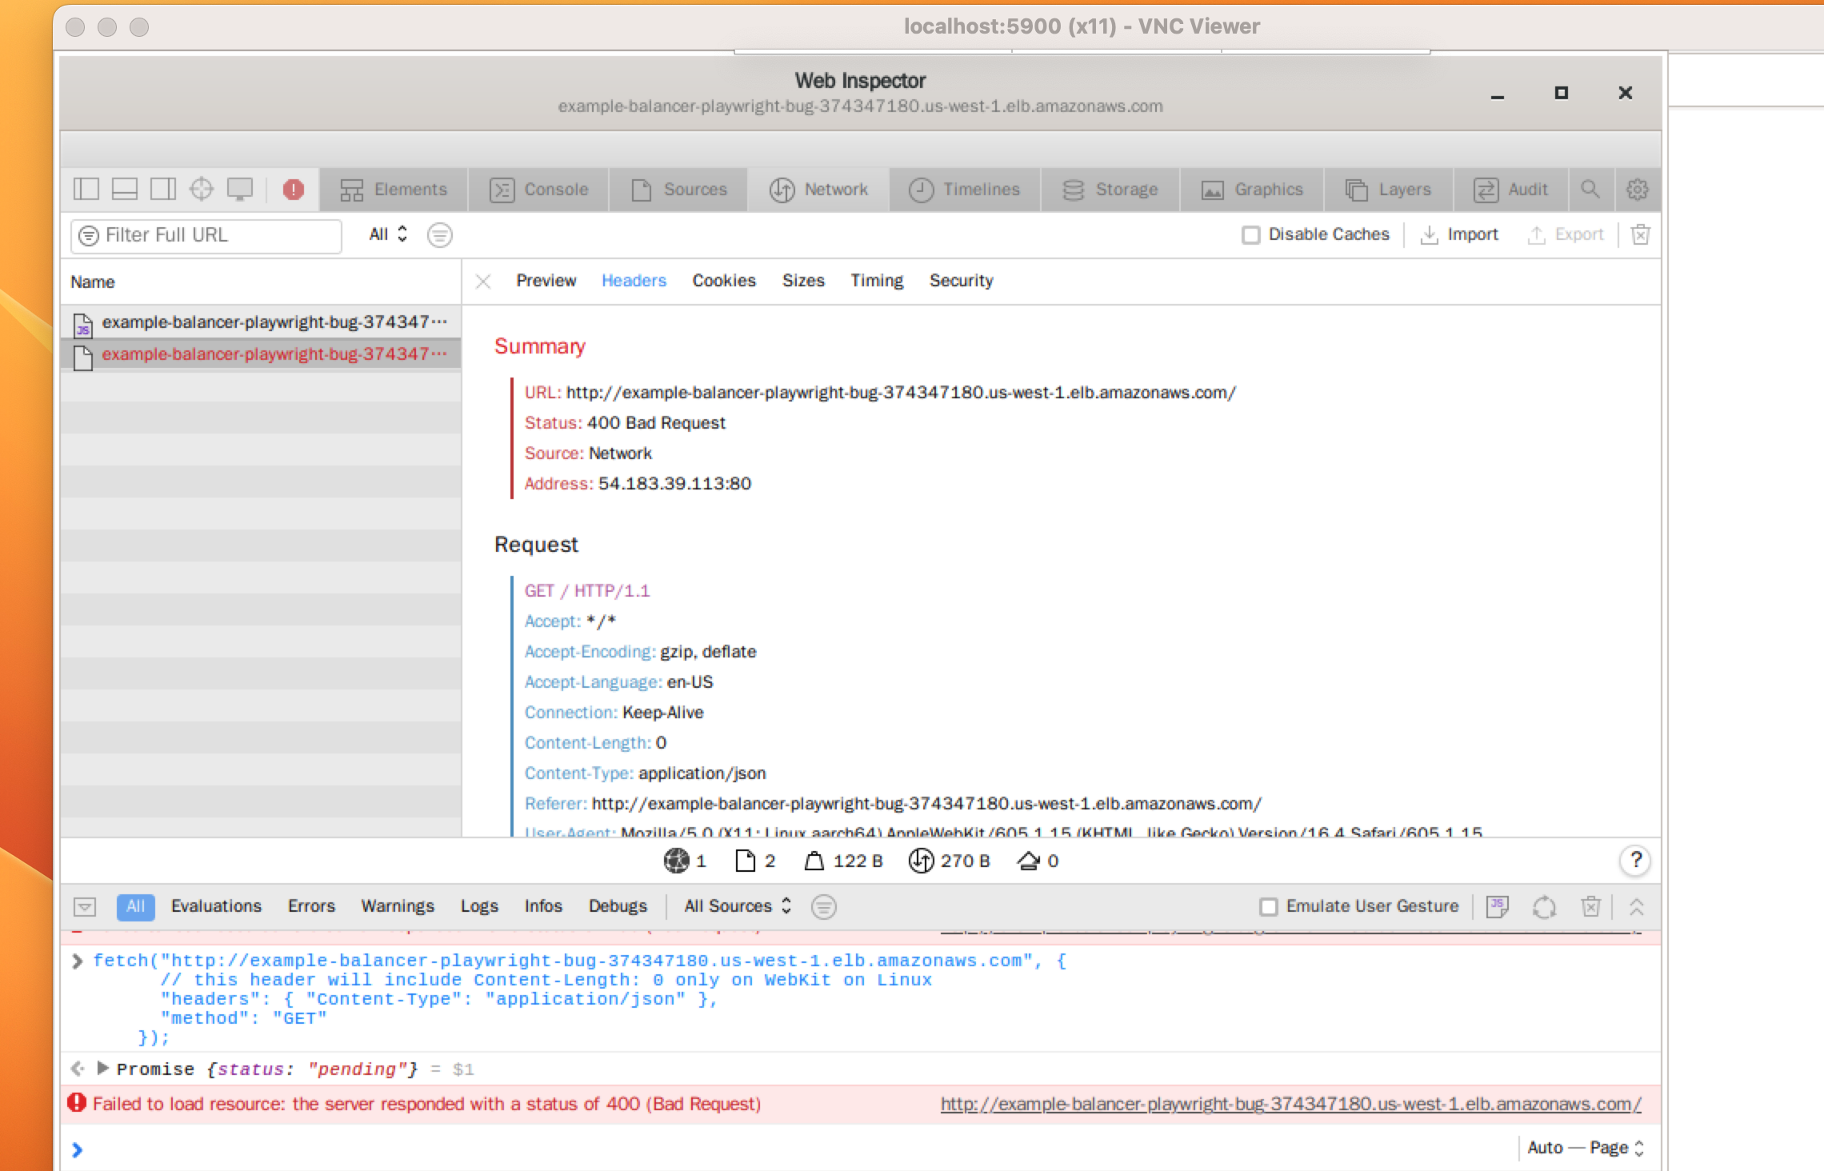The width and height of the screenshot is (1824, 1171).
Task: Click the Import button
Action: pyautogui.click(x=1462, y=234)
